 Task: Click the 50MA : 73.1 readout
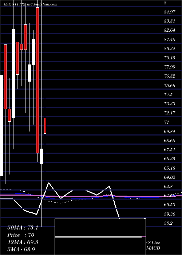pyautogui.click(x=23, y=228)
